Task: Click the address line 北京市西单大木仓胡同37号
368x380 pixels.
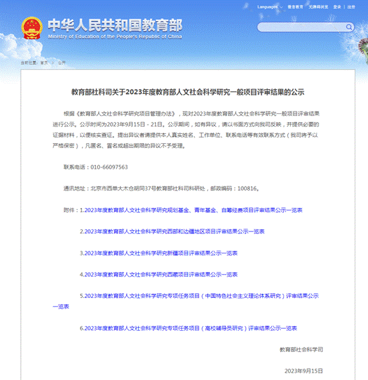Action: (x=147, y=189)
